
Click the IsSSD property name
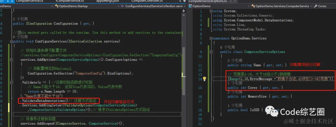[x=255, y=110]
